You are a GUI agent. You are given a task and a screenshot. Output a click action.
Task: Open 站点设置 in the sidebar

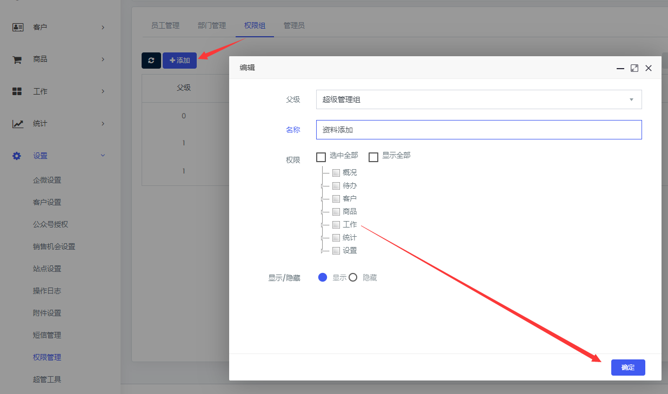[47, 269]
